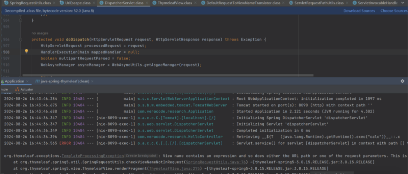Click the class icon on DefaultRequestToViewNameTranslator tab

click(x=203, y=3)
